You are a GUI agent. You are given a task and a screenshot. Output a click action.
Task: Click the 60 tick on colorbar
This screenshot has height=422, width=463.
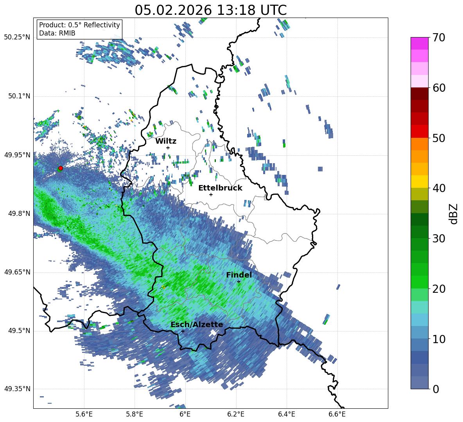click(439, 88)
